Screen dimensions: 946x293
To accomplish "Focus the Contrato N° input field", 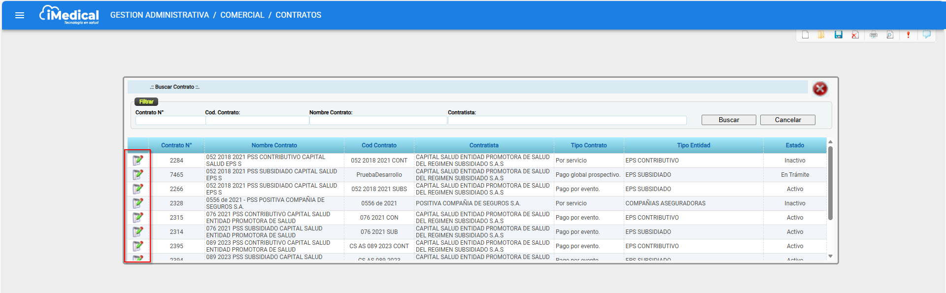I will pyautogui.click(x=170, y=120).
